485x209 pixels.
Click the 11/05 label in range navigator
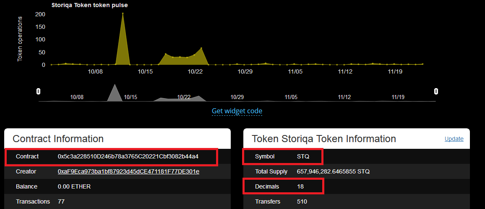pos(291,97)
